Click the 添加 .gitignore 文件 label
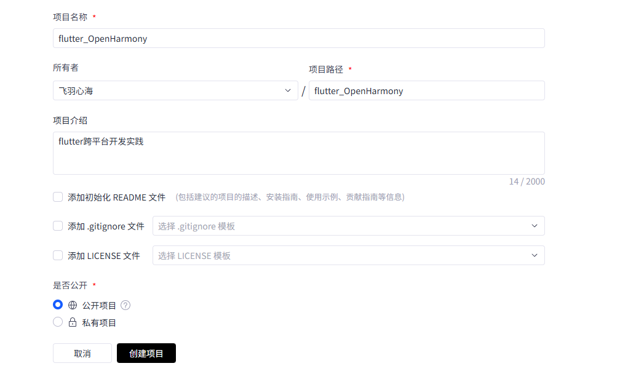Image resolution: width=636 pixels, height=390 pixels. click(106, 226)
